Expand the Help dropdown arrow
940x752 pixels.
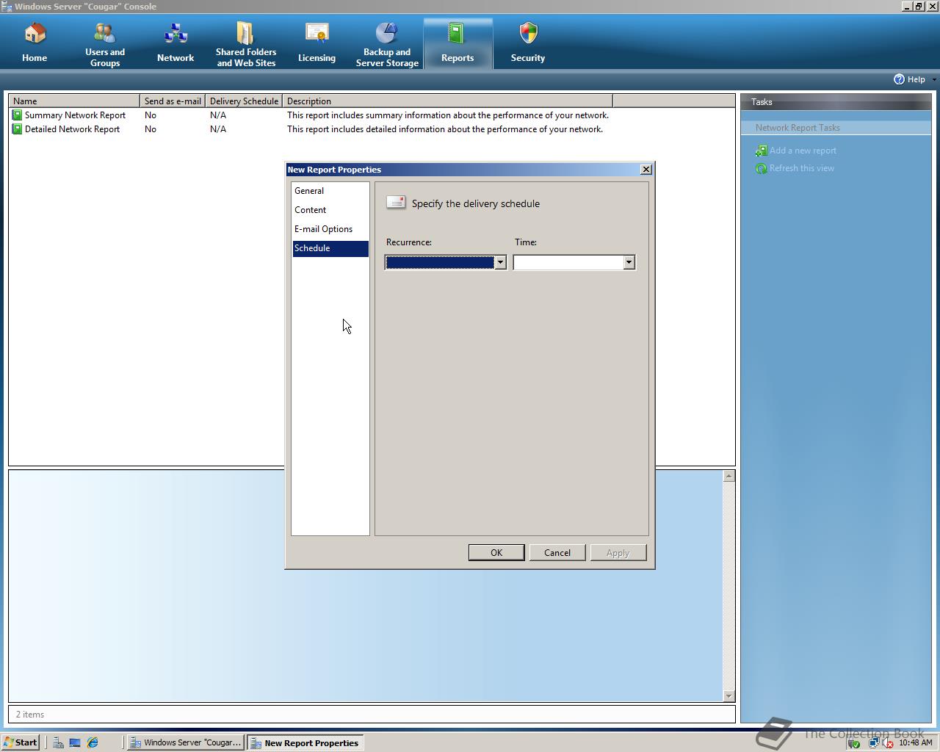click(934, 79)
